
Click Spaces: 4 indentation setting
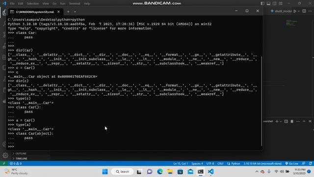pyautogui.click(x=197, y=163)
